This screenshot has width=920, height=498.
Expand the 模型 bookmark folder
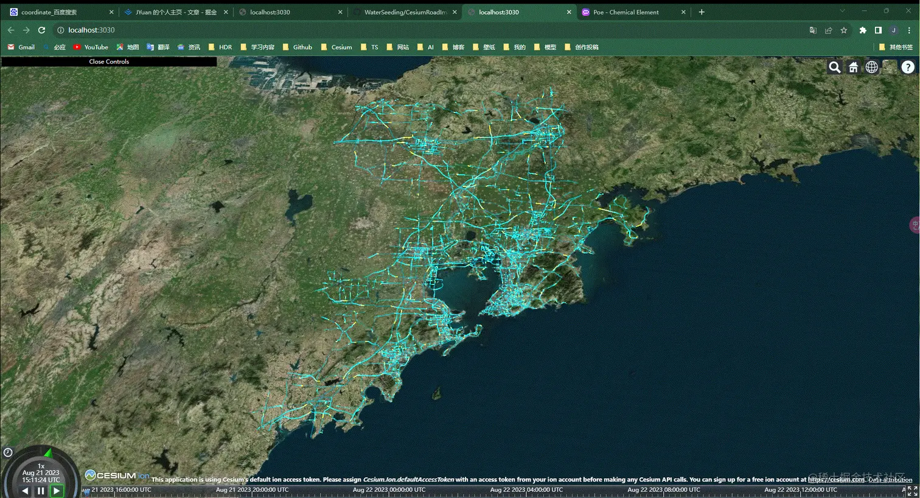tap(545, 47)
